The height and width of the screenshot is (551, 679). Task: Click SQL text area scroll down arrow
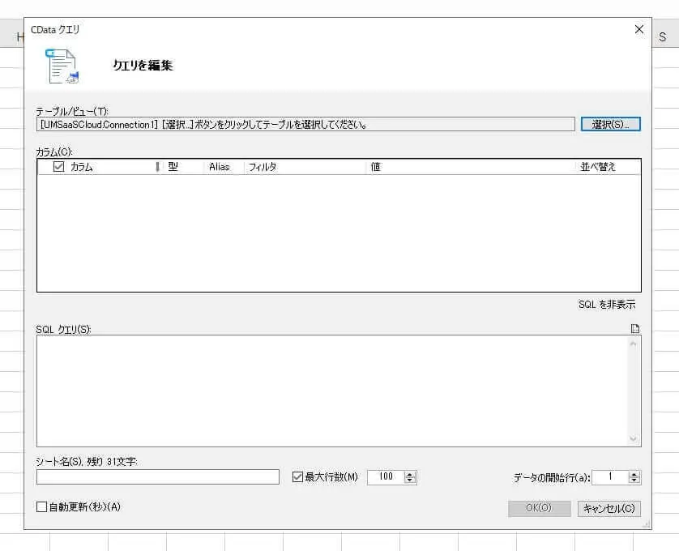(633, 438)
